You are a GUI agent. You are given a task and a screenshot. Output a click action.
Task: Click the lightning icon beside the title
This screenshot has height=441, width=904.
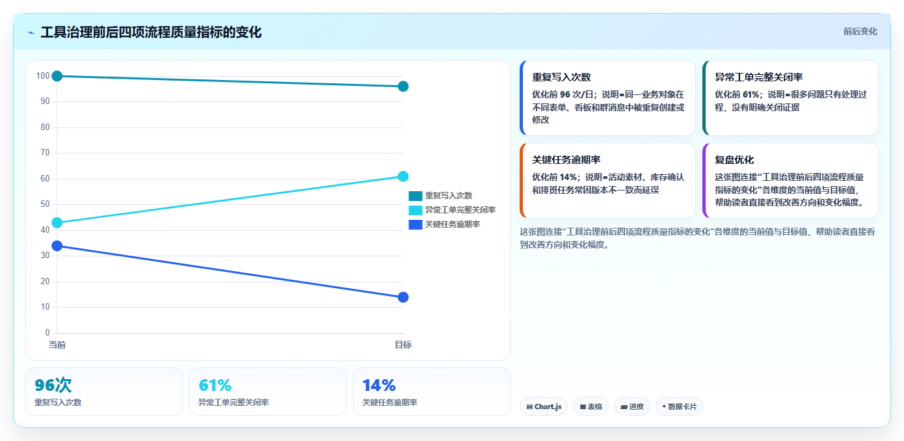coord(31,33)
